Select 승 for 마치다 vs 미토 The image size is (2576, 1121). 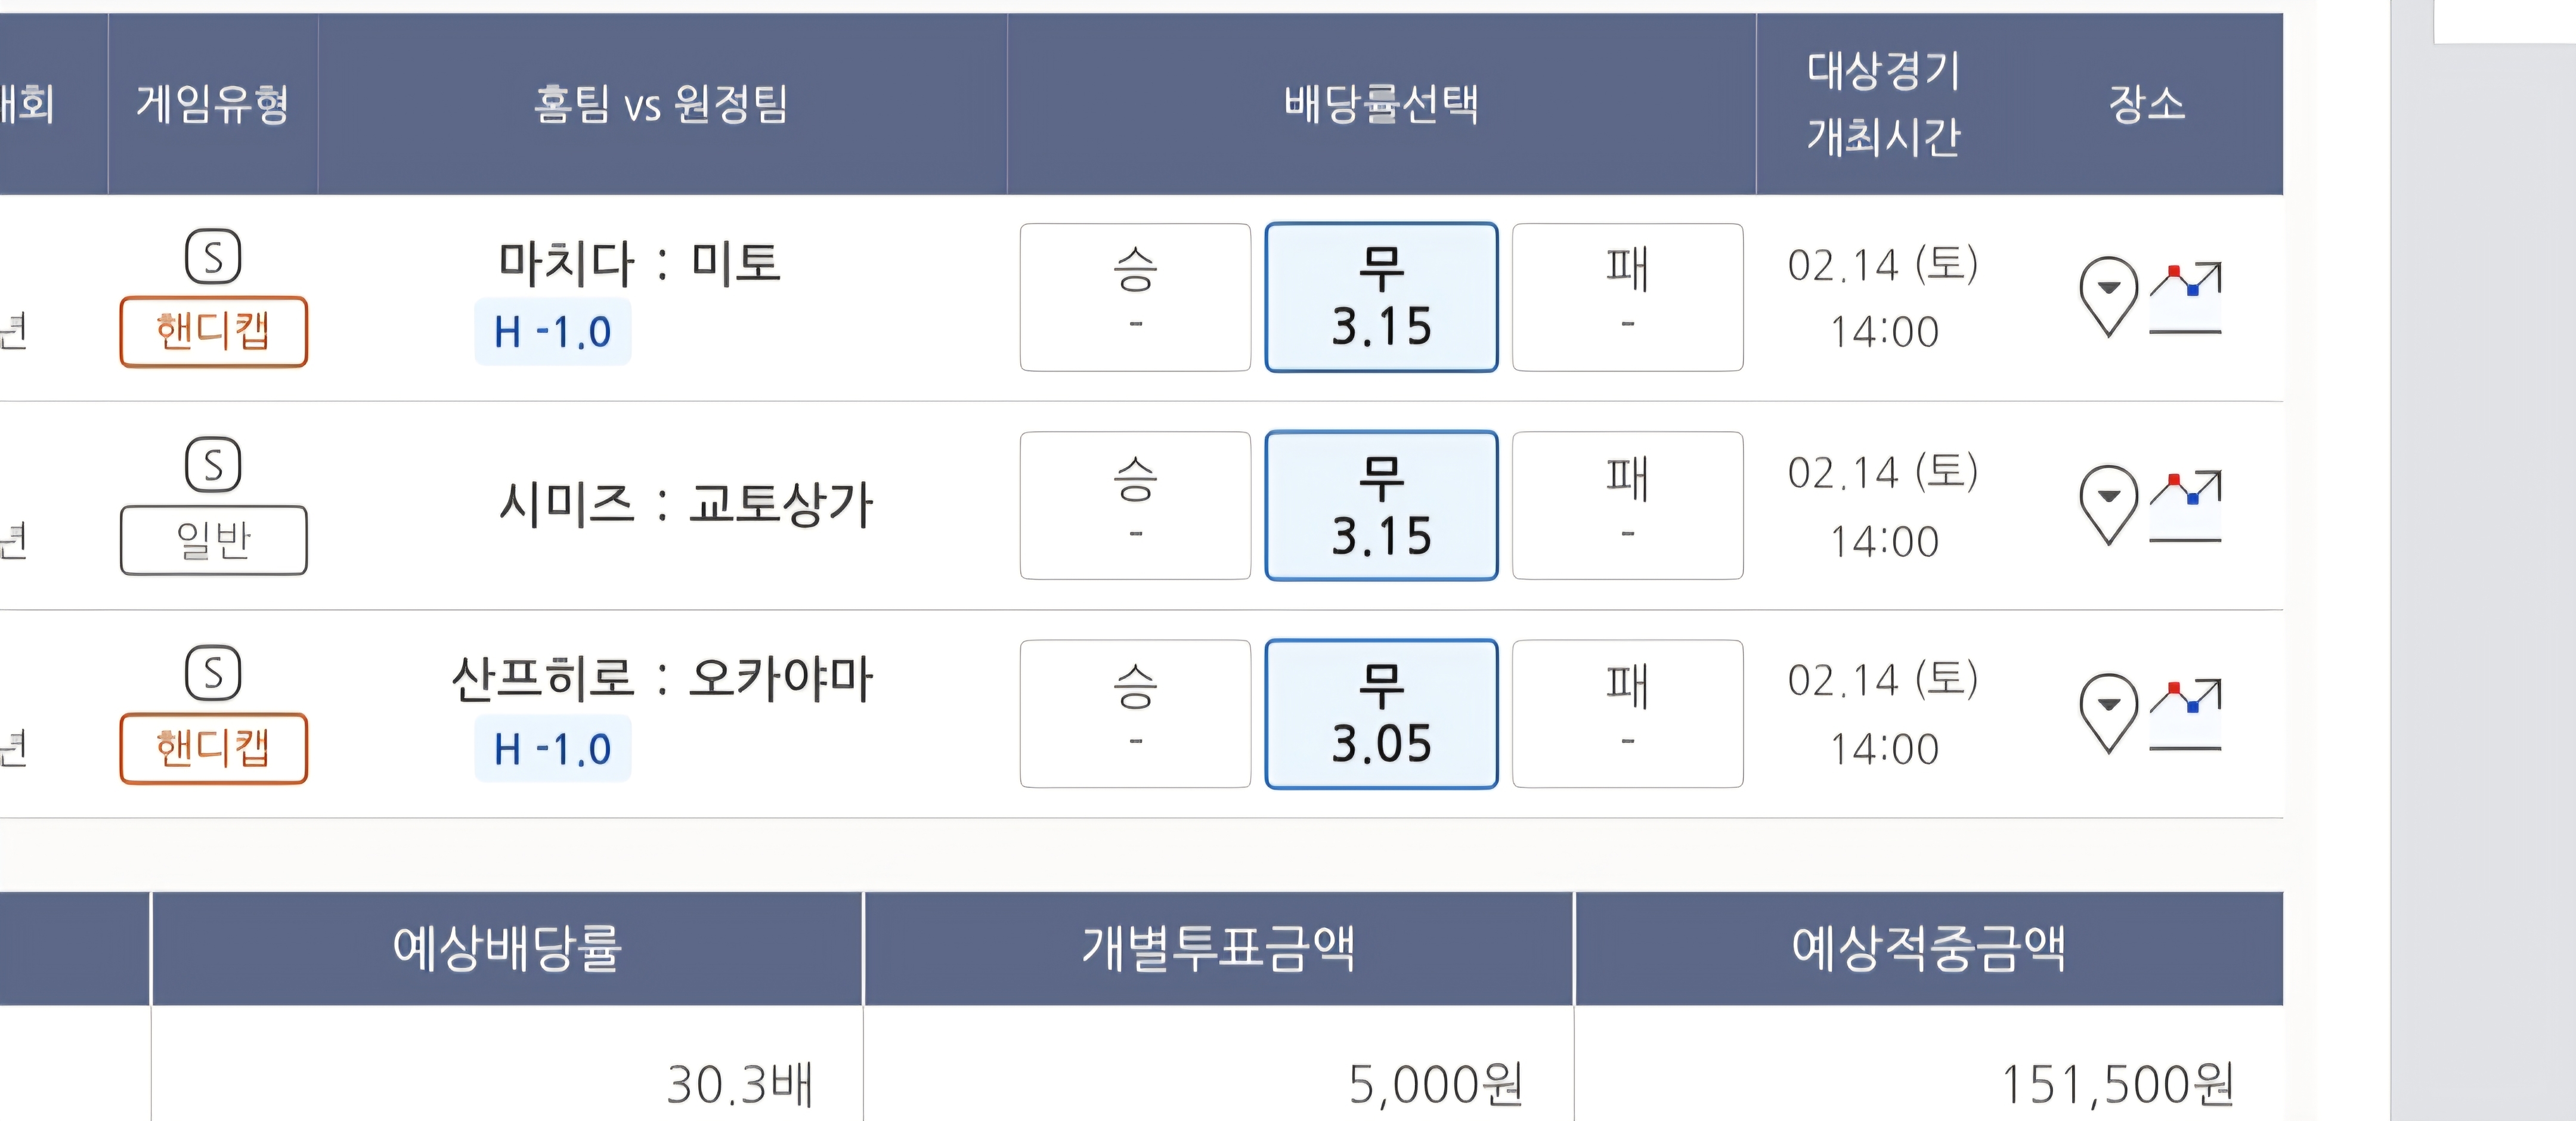[x=1135, y=297]
